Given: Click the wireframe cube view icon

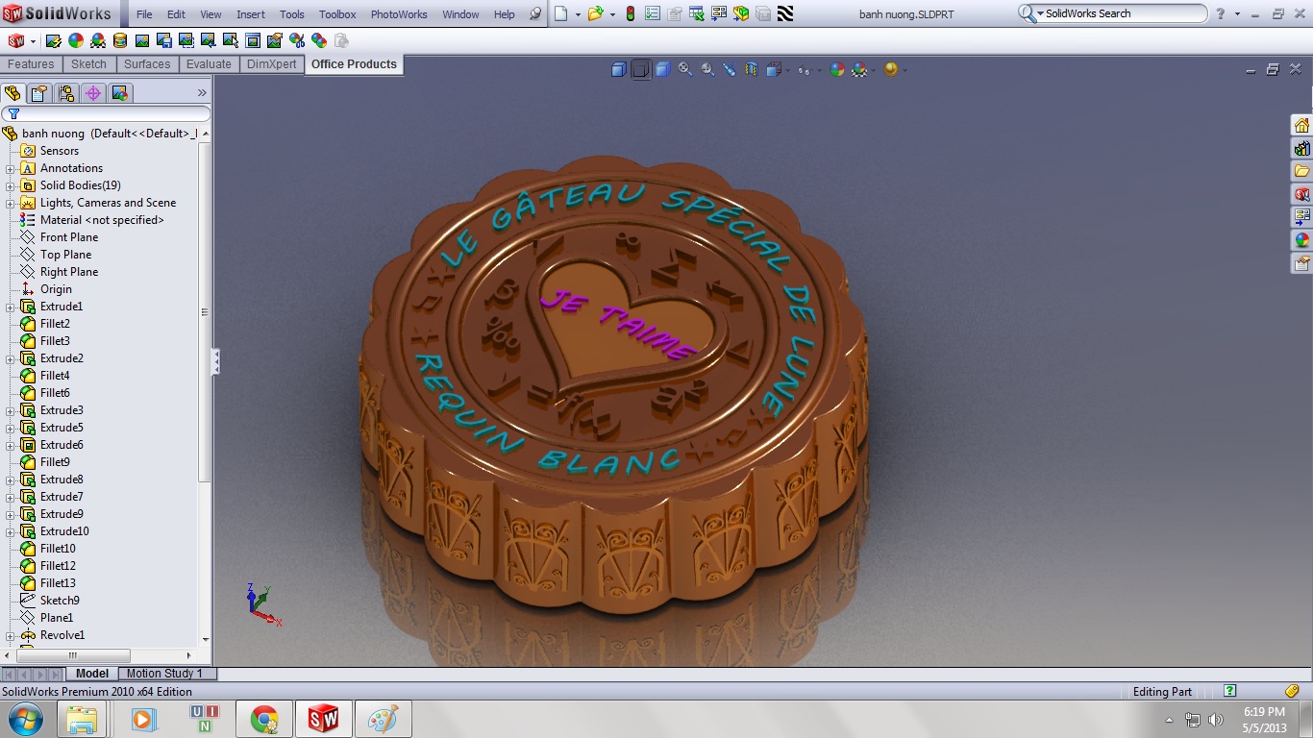Looking at the screenshot, I should pyautogui.click(x=641, y=69).
